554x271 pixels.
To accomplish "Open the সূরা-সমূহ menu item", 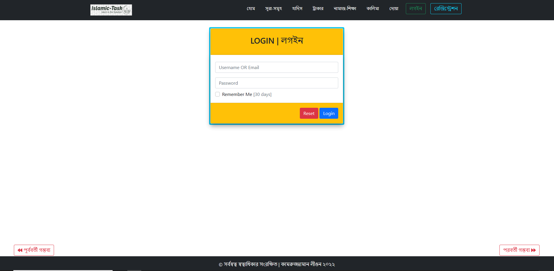I will pos(274,9).
